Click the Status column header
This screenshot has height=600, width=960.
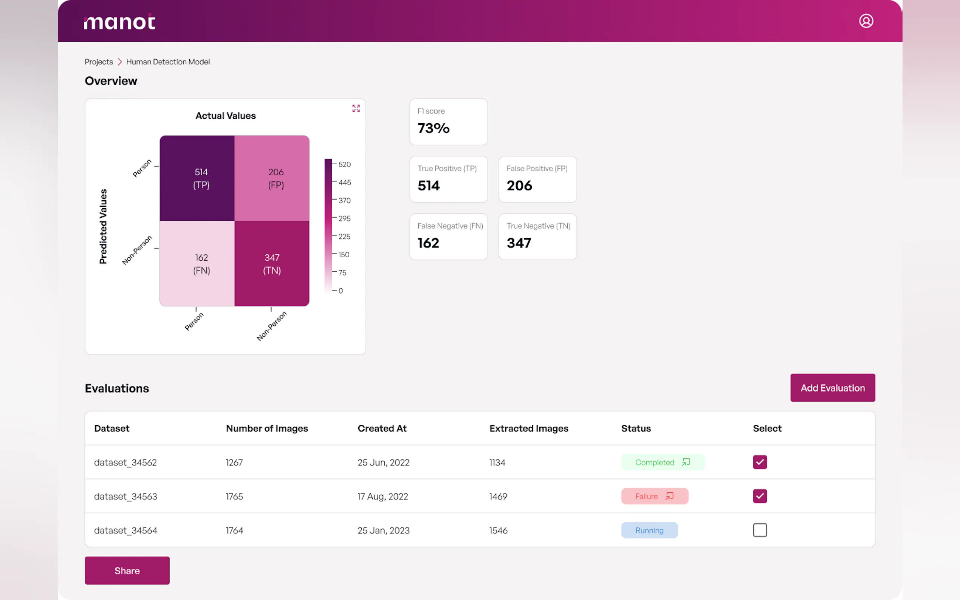[636, 428]
